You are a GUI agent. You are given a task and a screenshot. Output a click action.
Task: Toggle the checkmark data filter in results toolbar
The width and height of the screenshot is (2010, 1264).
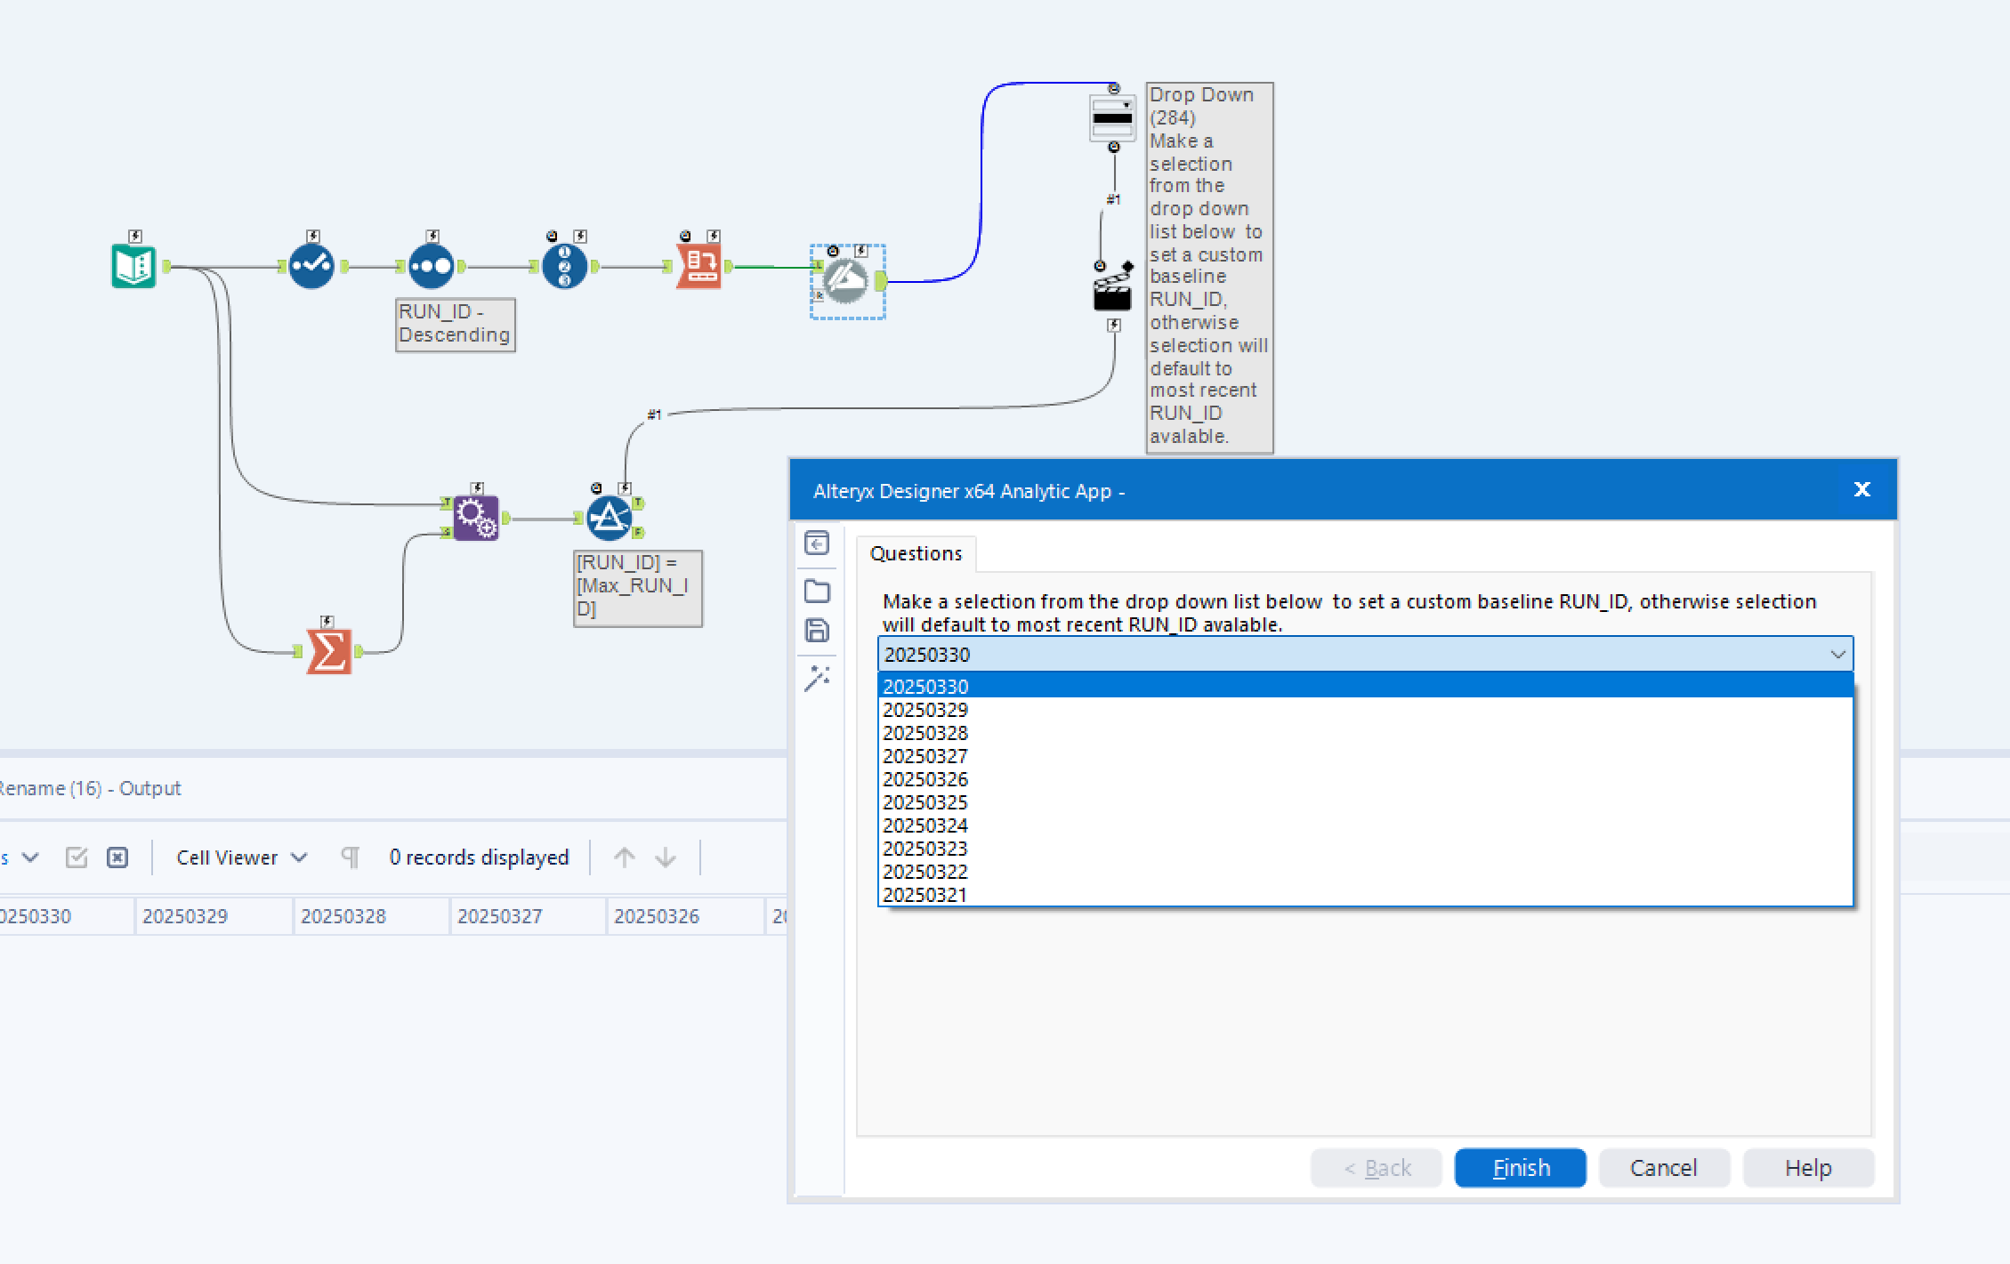(77, 857)
